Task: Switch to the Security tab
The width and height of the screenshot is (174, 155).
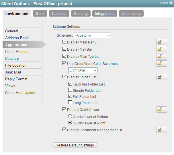Action: 81,13
